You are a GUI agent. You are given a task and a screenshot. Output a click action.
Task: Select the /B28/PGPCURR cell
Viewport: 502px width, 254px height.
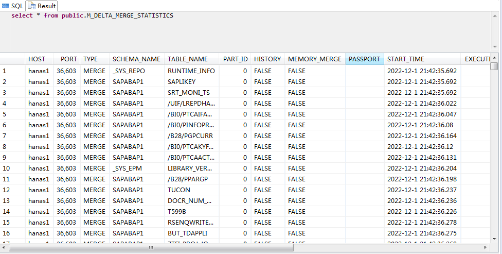click(x=191, y=136)
